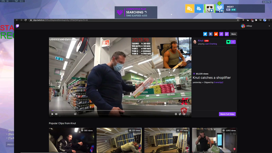Open the browser extensions puzzle icon

256,20
